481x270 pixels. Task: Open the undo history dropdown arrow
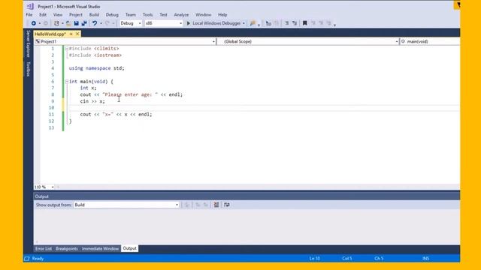101,23
